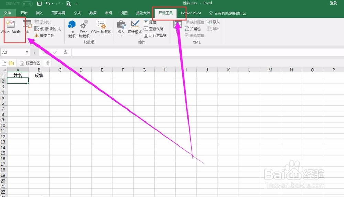Image resolution: width=344 pixels, height=197 pixels.
Task: Open XML Map Properties (映射属性)
Action: click(x=194, y=22)
